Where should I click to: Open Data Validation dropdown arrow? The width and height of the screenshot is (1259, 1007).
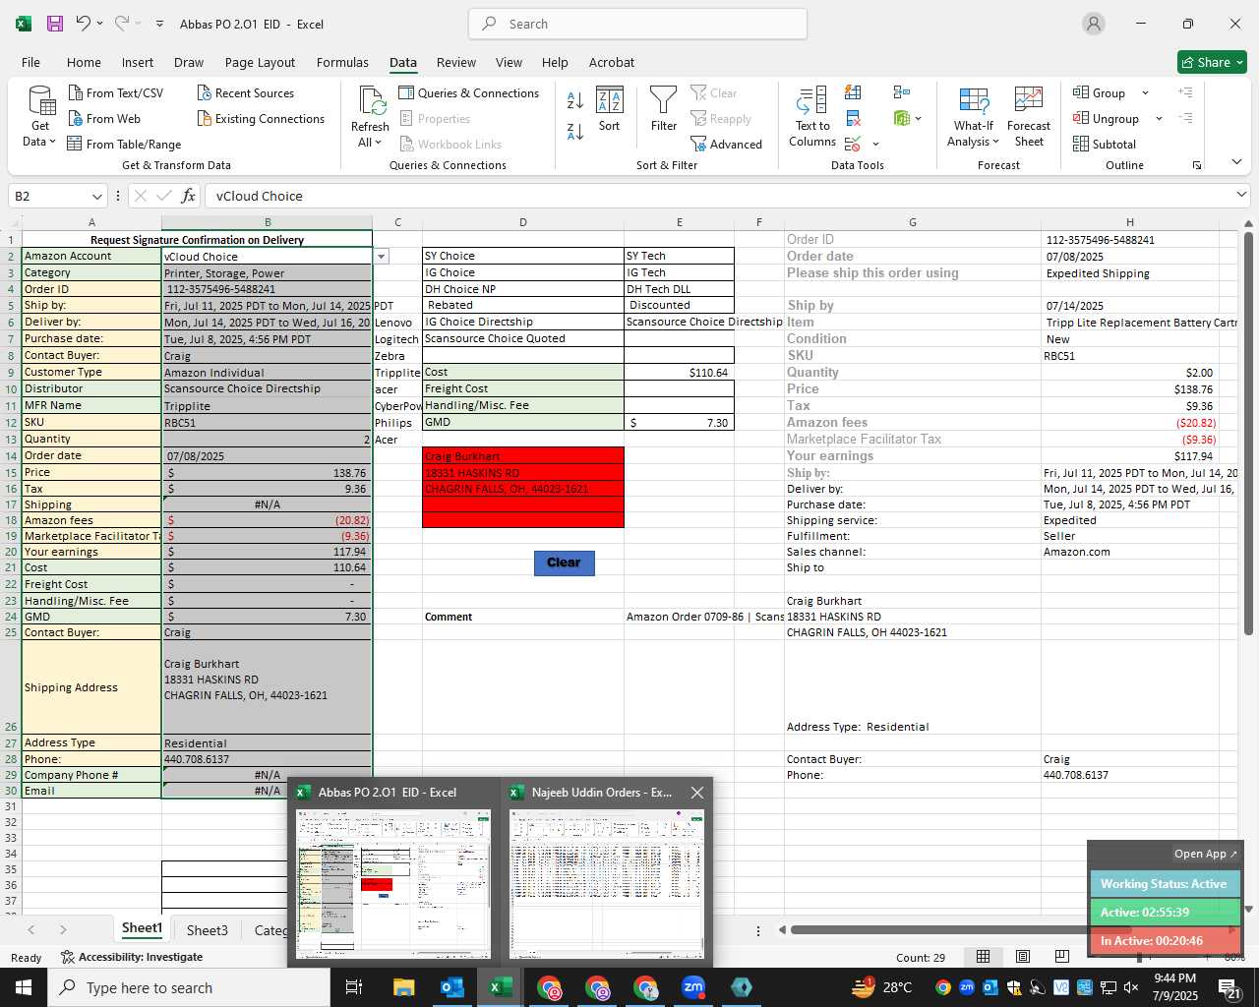pyautogui.click(x=875, y=145)
